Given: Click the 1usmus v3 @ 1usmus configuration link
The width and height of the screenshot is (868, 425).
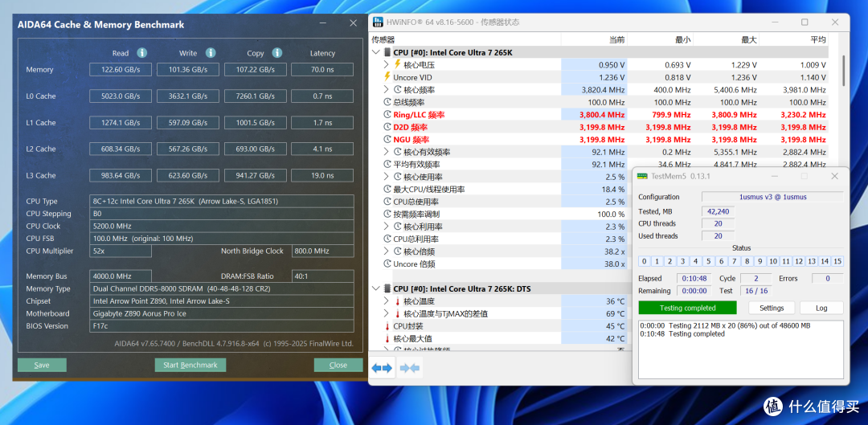Looking at the screenshot, I should point(773,197).
